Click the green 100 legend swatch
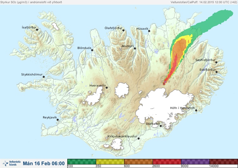This screenshot has width=238, height=168. point(82,162)
